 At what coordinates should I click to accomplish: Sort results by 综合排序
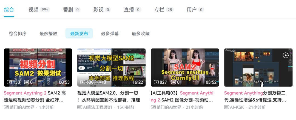click(18, 34)
